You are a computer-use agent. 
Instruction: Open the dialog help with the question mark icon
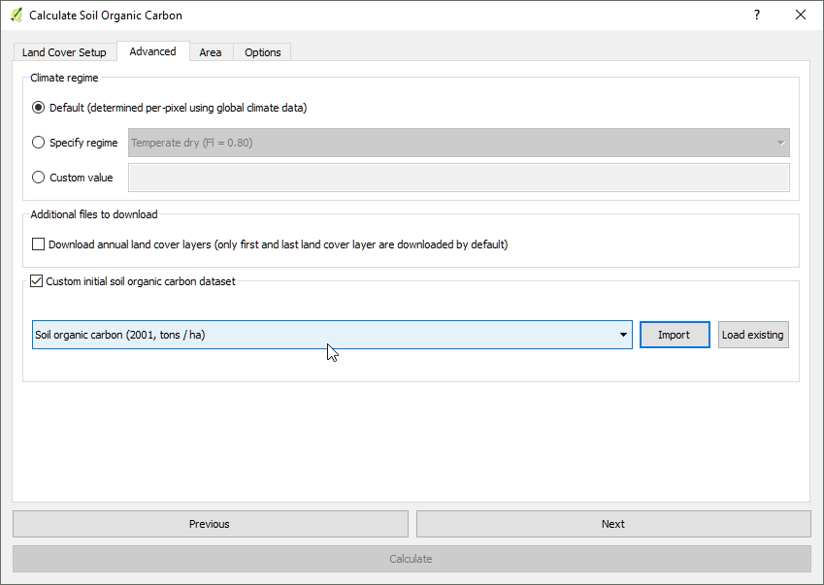(756, 15)
